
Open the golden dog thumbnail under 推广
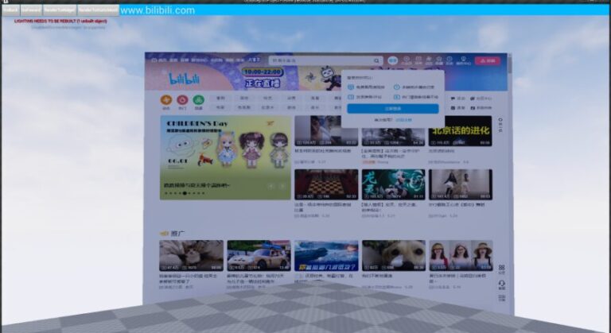(x=394, y=255)
